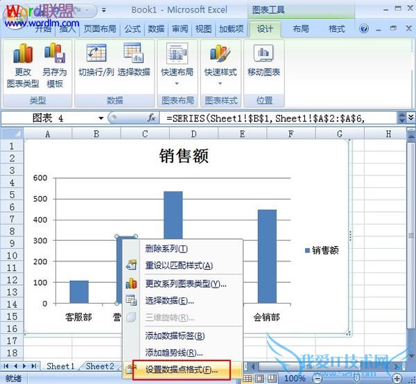Expand the formula bar chevron

click(x=410, y=117)
